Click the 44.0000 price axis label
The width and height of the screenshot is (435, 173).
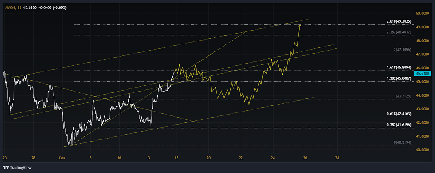pos(423,95)
